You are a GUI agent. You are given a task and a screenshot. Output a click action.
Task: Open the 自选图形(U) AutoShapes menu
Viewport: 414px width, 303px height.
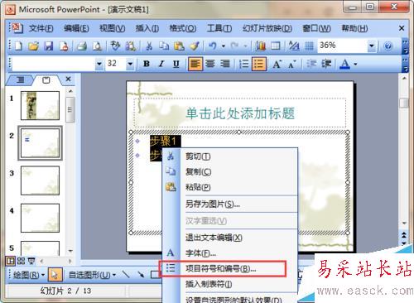pos(92,275)
